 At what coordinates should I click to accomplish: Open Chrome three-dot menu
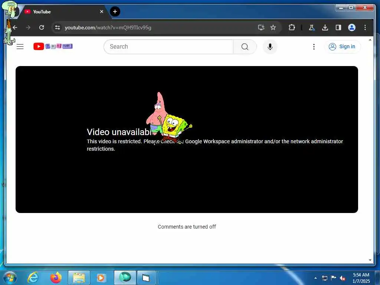point(365,27)
